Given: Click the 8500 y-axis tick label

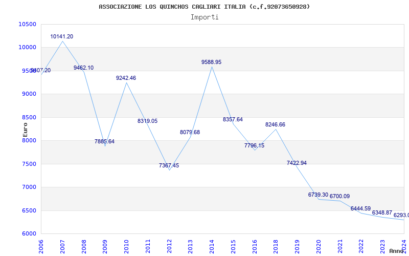Looking at the screenshot, I should (29, 117).
